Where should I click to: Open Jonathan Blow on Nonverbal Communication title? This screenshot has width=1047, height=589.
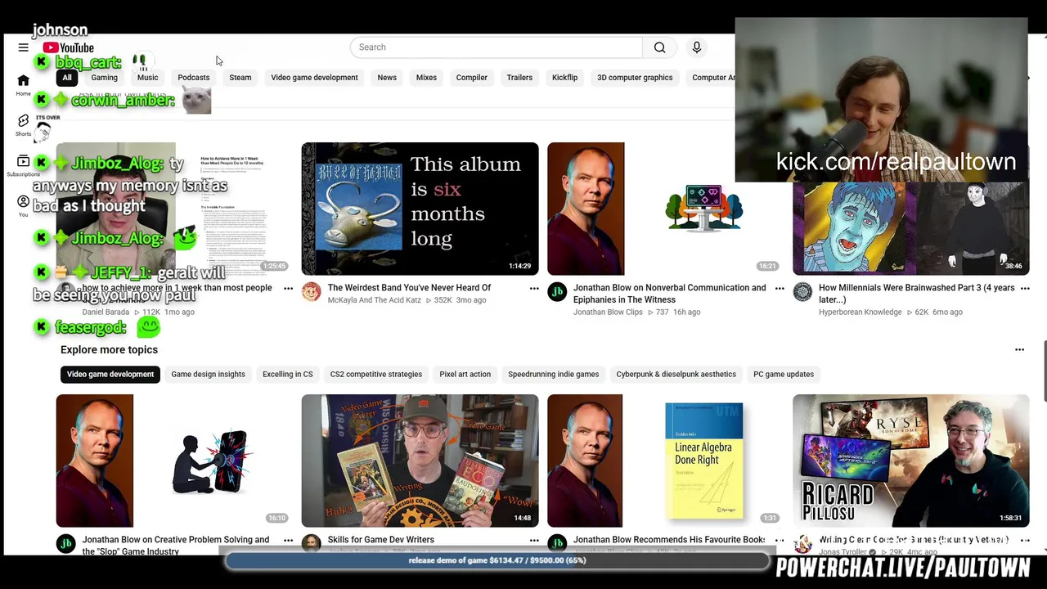pyautogui.click(x=670, y=294)
